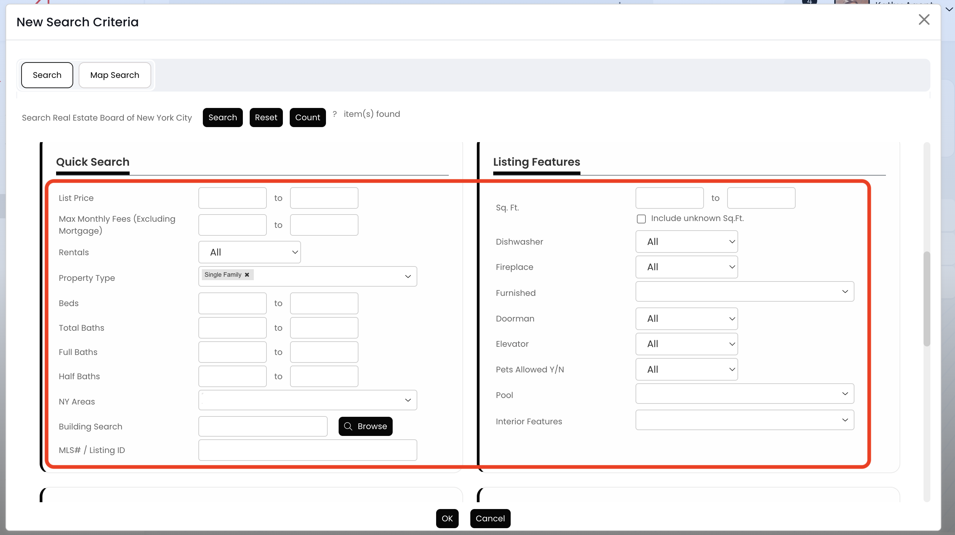Viewport: 955px width, 535px height.
Task: Click the Reset button
Action: click(x=266, y=118)
